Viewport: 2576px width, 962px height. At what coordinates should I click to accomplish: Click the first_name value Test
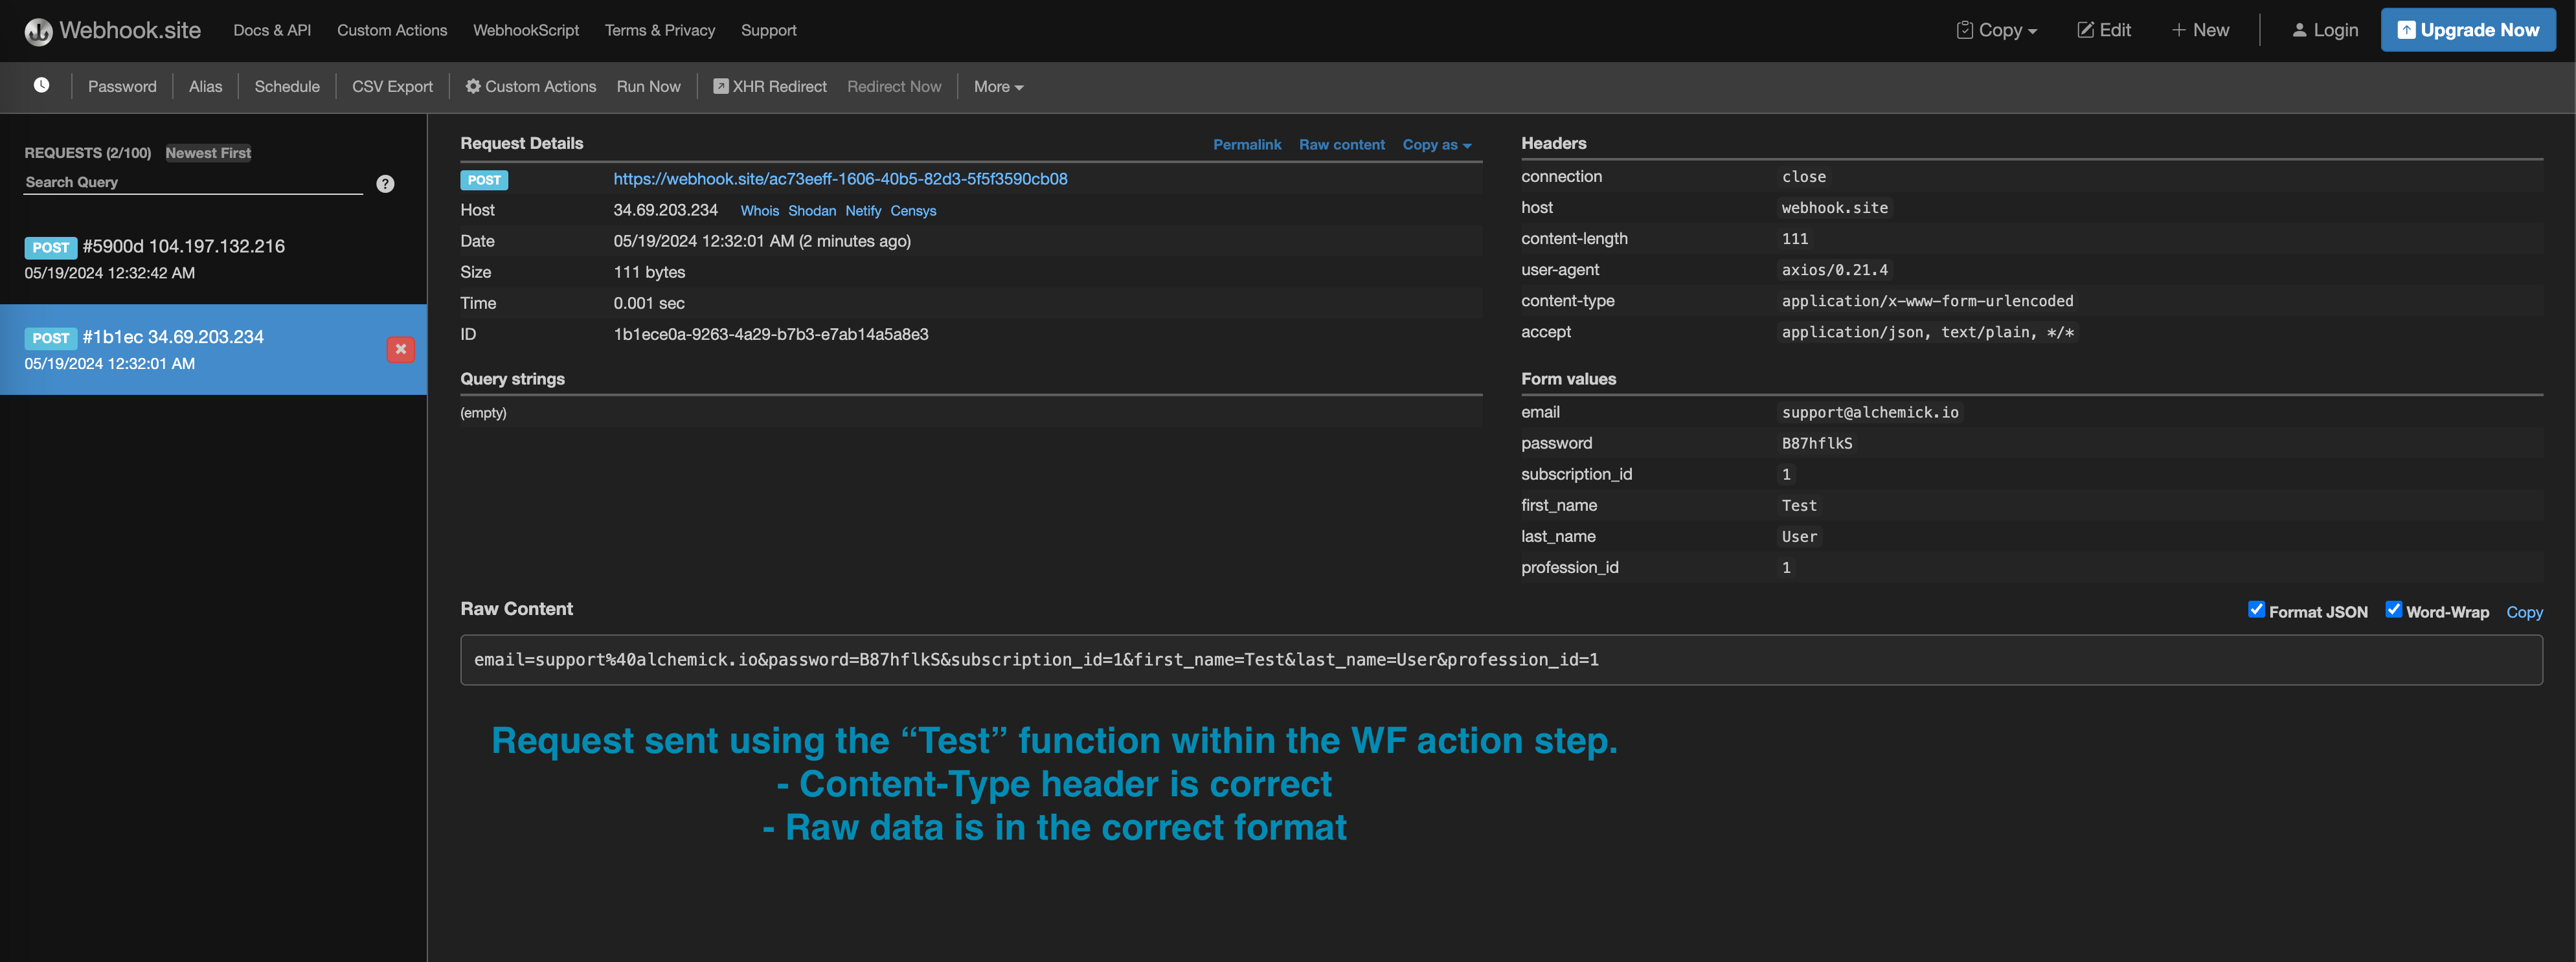tap(1799, 506)
